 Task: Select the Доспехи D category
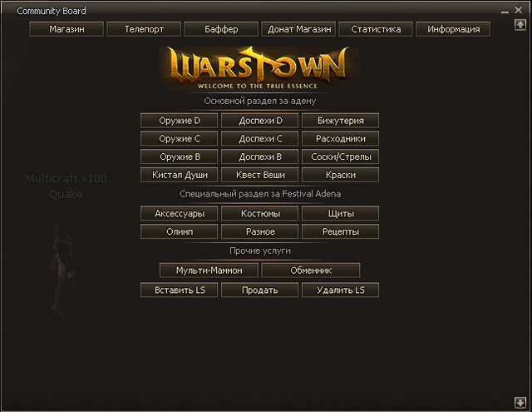[260, 121]
